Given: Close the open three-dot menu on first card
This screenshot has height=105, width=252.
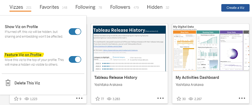Looking at the screenshot, I should coord(79,98).
